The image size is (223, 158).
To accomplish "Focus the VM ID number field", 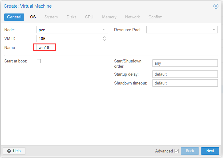I will coord(69,39).
